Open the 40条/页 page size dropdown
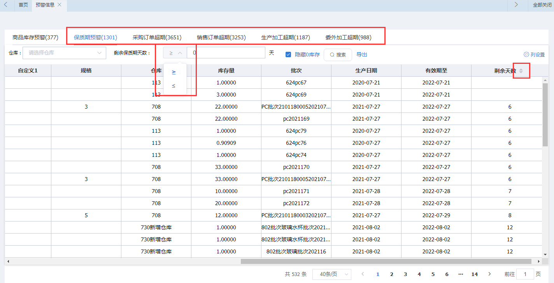 [x=332, y=274]
